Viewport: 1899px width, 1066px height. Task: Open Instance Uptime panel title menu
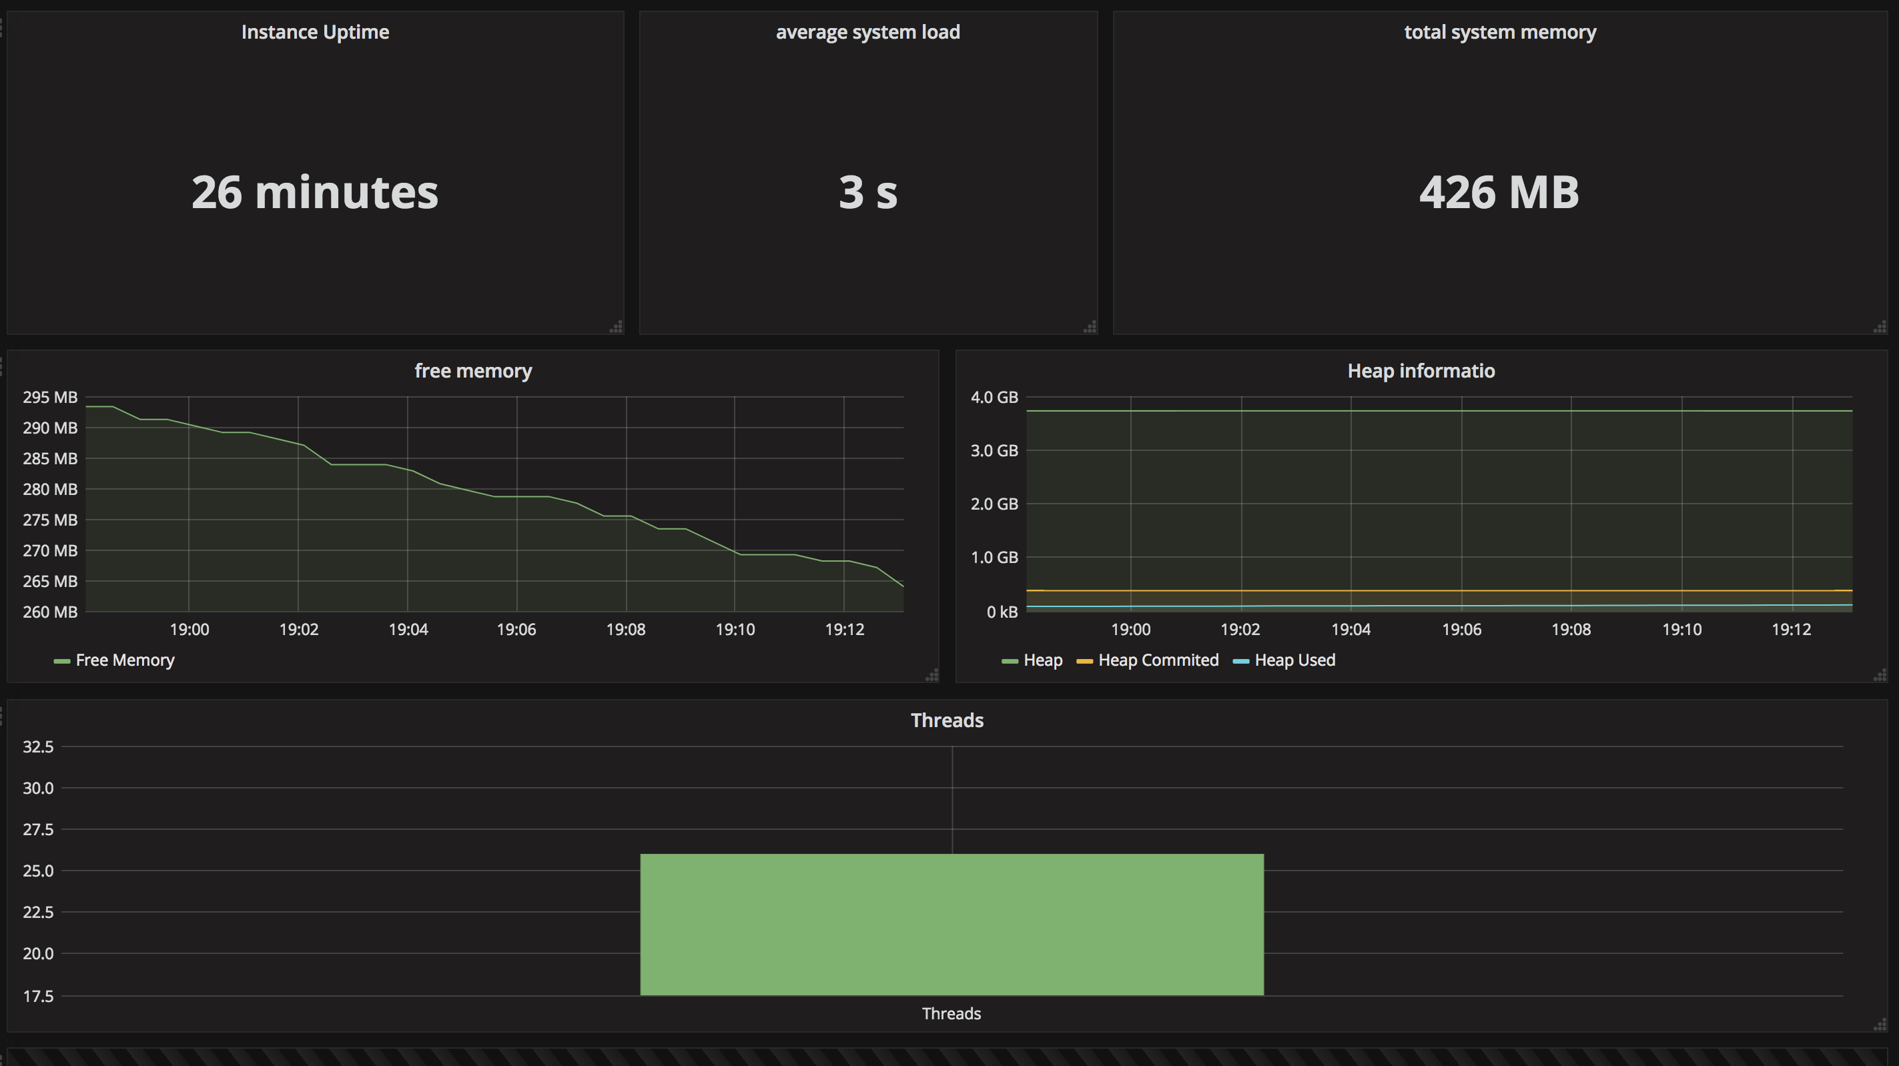[315, 32]
